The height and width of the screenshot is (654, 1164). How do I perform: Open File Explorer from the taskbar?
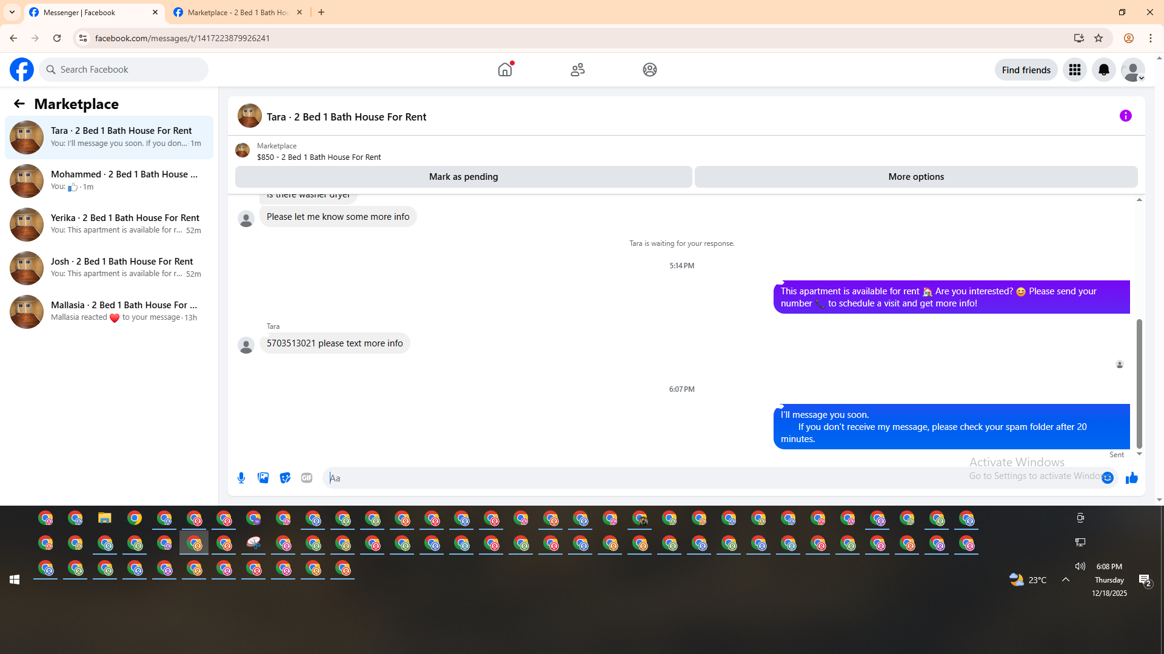(105, 518)
